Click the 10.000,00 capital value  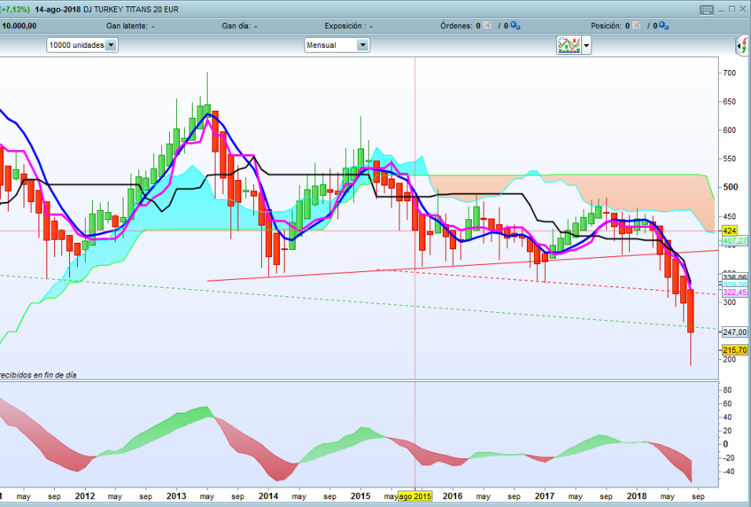pos(19,26)
